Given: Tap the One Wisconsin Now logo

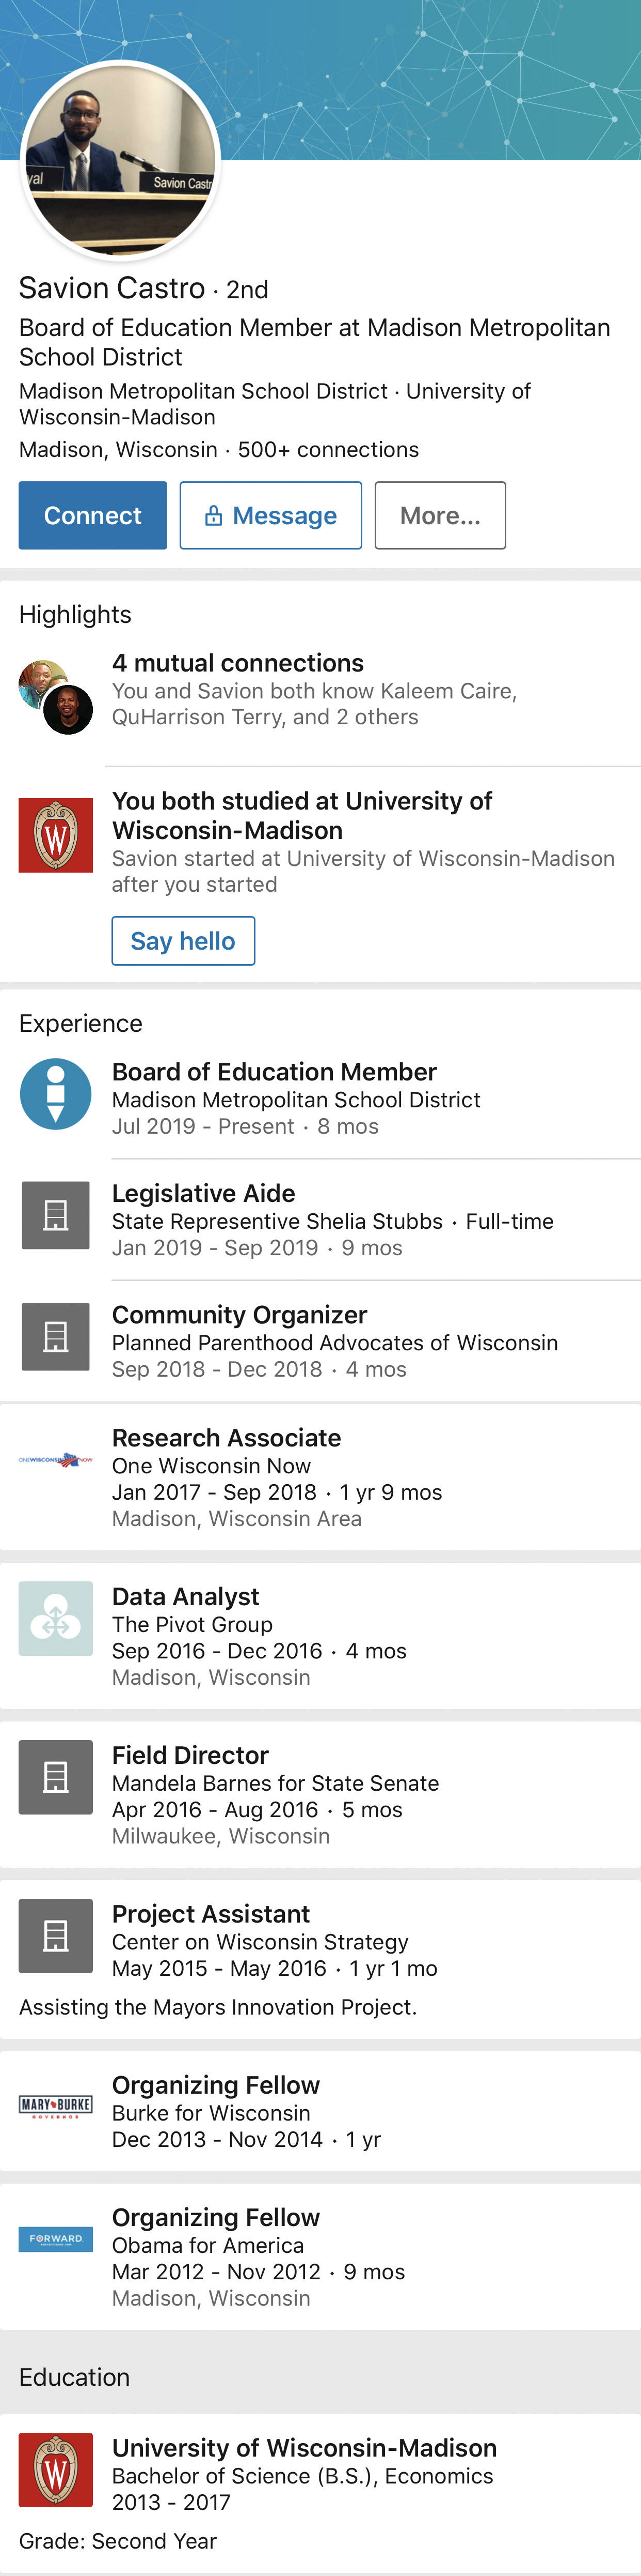Looking at the screenshot, I should pos(56,1460).
